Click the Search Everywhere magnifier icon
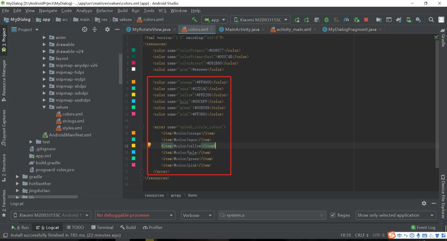The width and height of the screenshot is (447, 241). (x=431, y=20)
